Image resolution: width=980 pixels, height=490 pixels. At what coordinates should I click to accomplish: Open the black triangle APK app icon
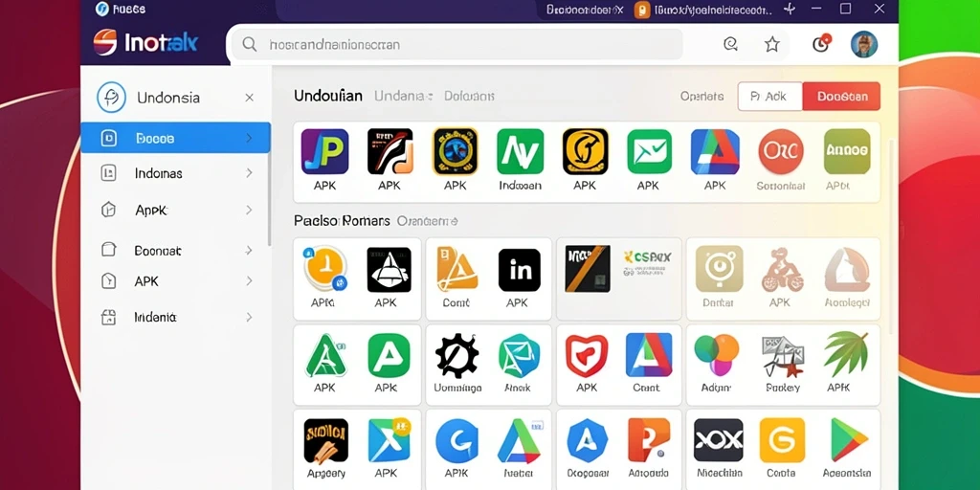coord(389,270)
